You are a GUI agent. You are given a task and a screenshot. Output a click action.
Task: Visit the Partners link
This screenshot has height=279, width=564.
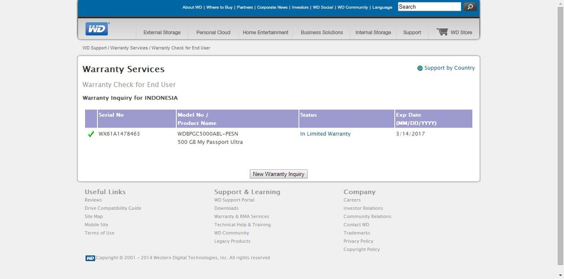click(x=245, y=7)
